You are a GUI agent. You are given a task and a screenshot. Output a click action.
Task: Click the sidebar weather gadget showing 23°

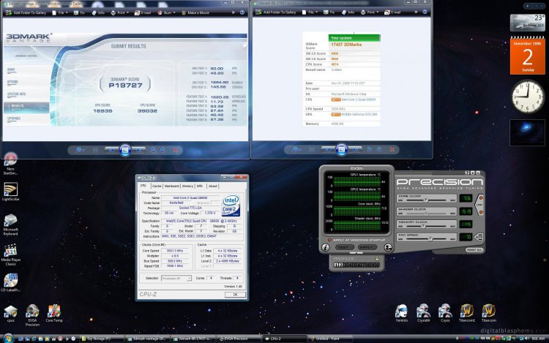[x=527, y=23]
